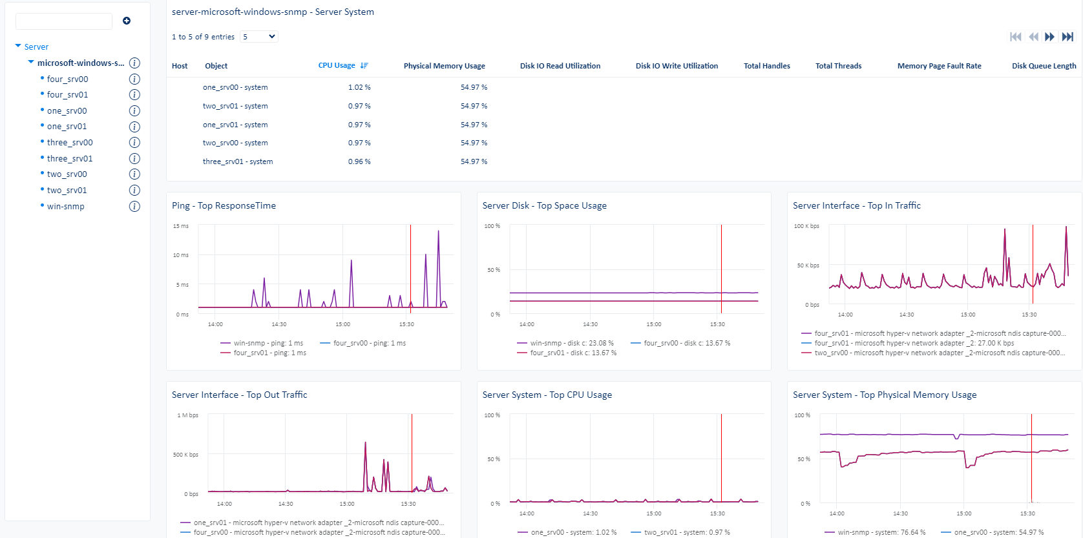
Task: Open the entries per page dropdown
Action: click(259, 37)
